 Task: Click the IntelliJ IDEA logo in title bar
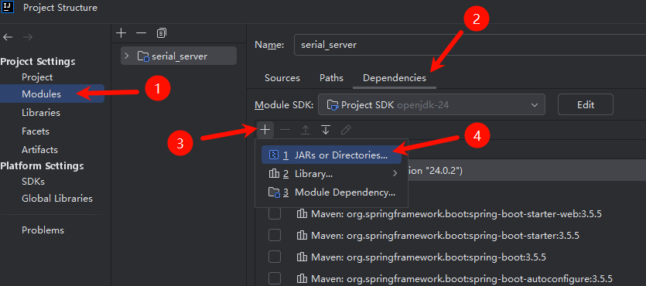[x=8, y=8]
